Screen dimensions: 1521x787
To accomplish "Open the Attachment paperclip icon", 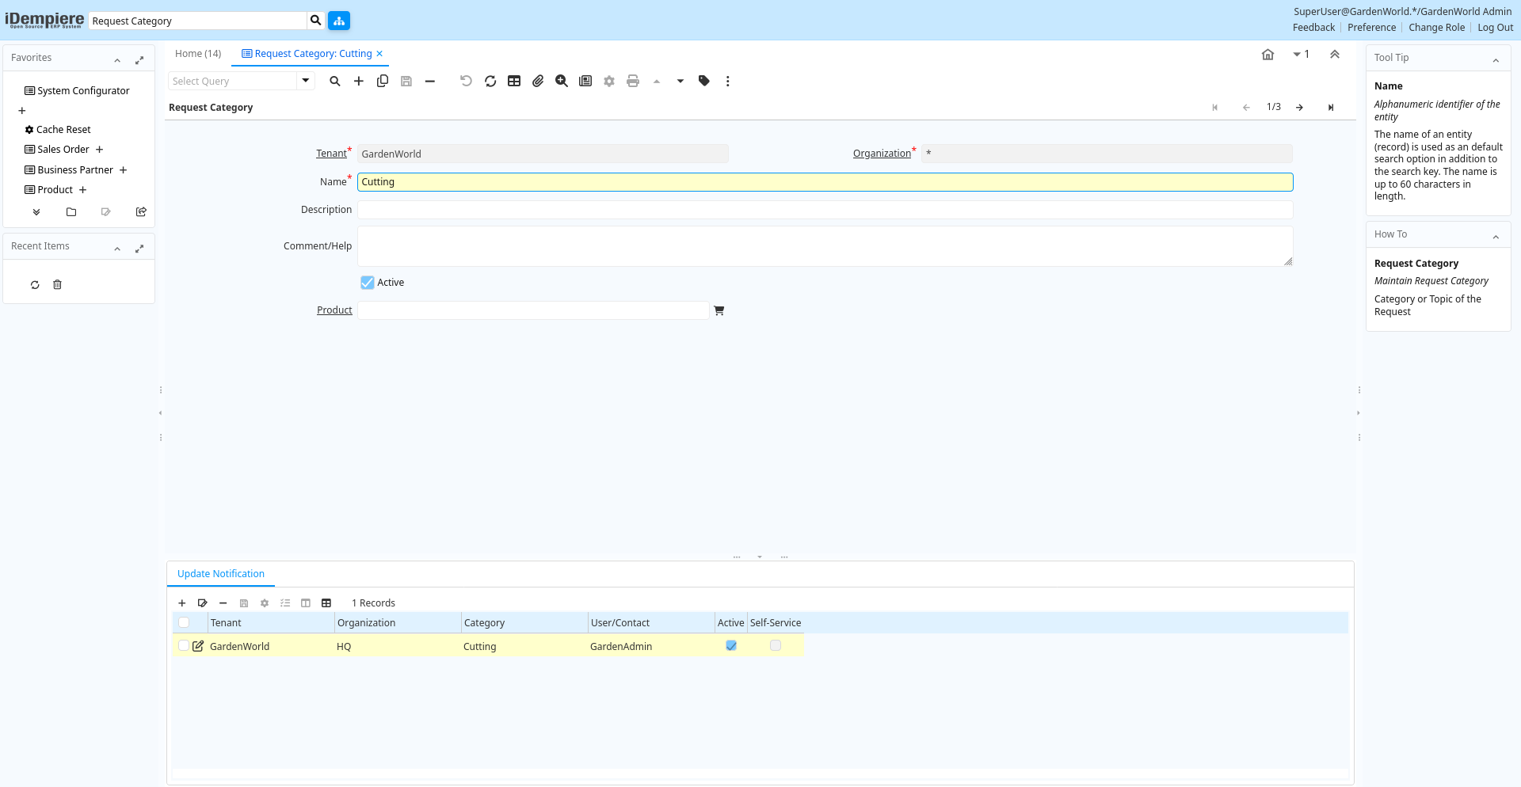I will [538, 81].
